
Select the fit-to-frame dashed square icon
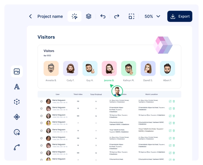tap(131, 16)
